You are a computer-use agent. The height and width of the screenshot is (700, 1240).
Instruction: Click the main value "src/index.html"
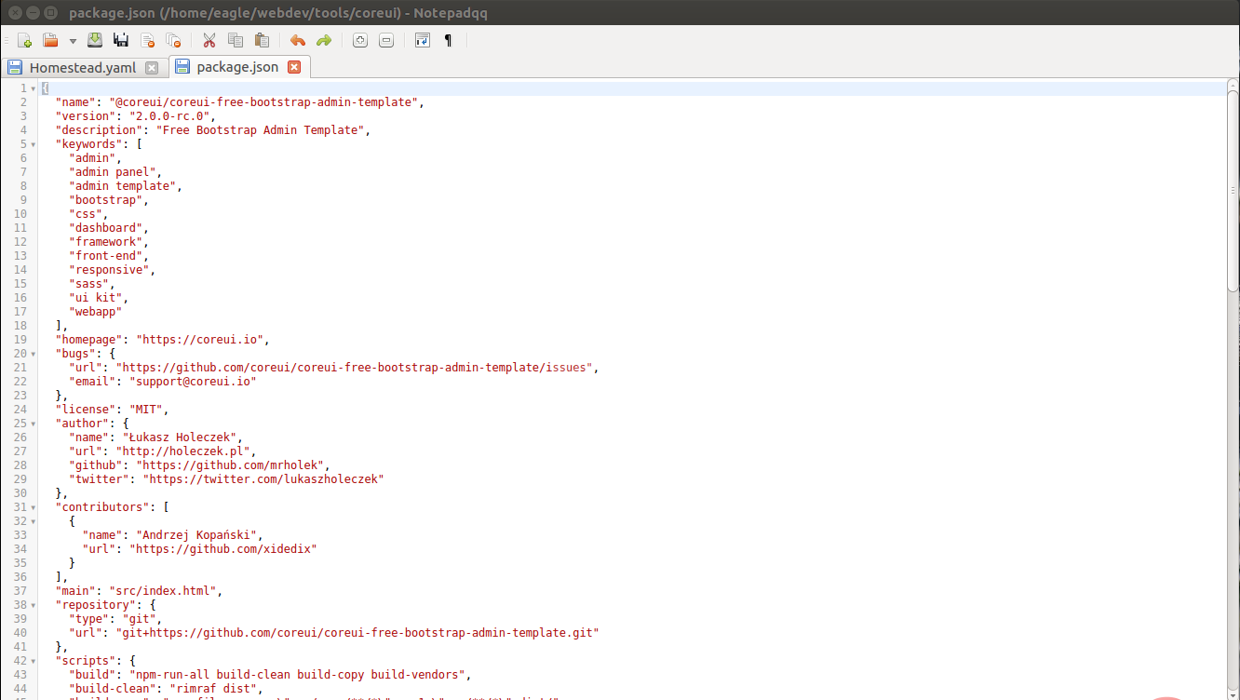[x=163, y=591]
